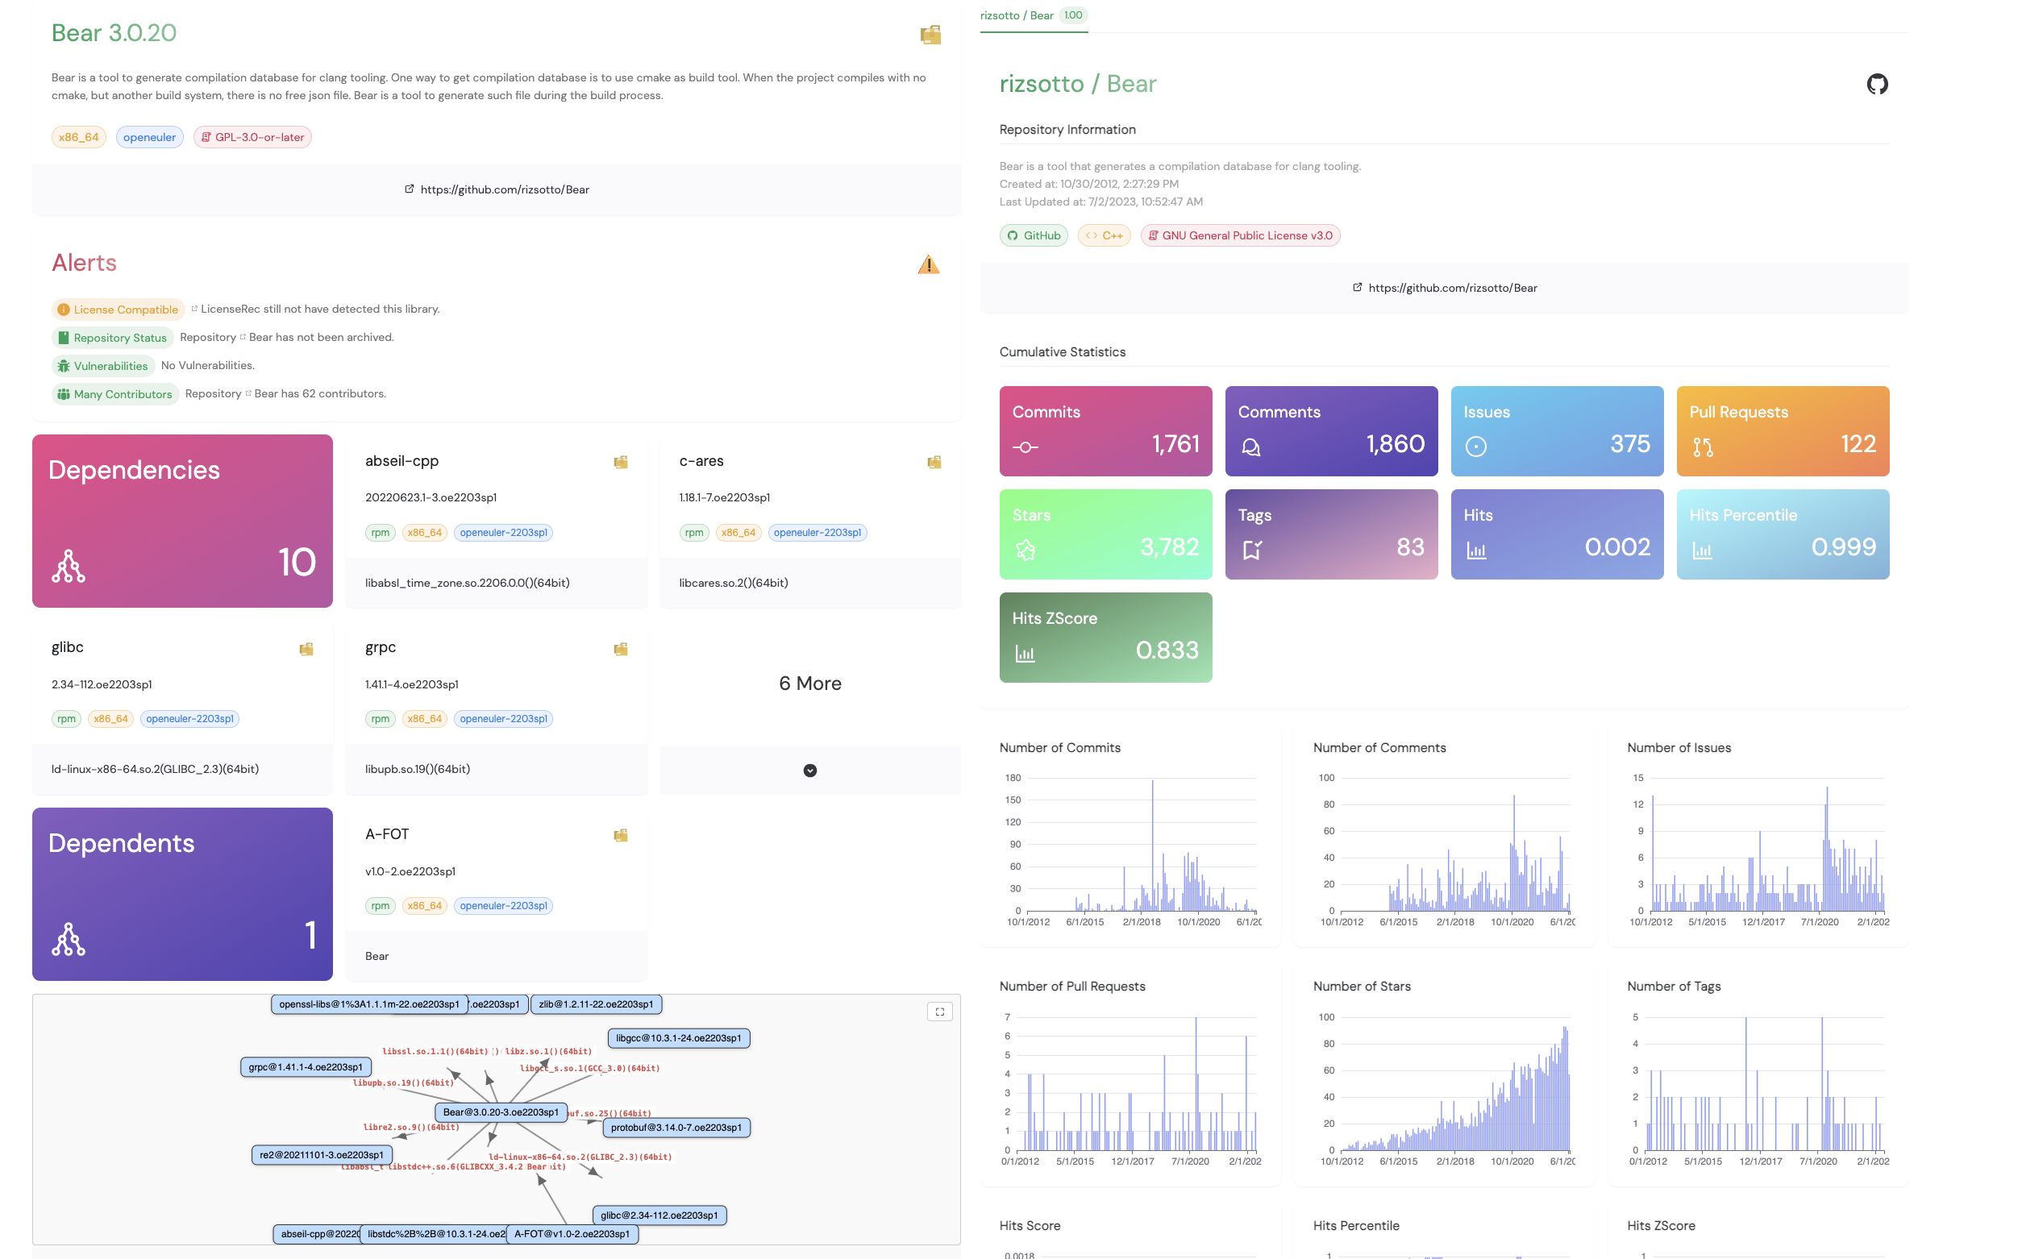Expand the dependency graph to fullscreen

[x=939, y=1012]
